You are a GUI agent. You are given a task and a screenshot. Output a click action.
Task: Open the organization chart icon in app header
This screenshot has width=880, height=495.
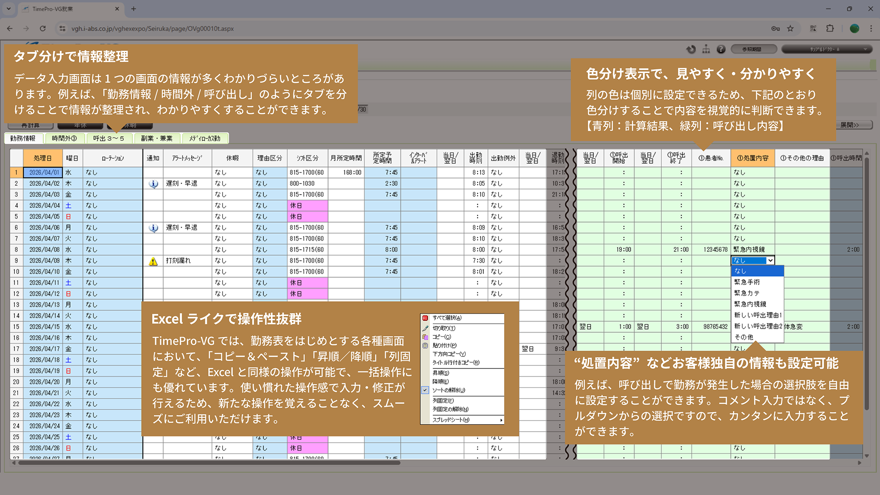point(706,49)
